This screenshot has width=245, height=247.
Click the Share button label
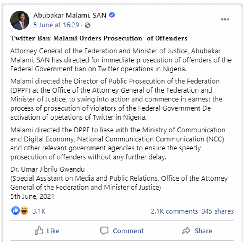[x=203, y=231]
